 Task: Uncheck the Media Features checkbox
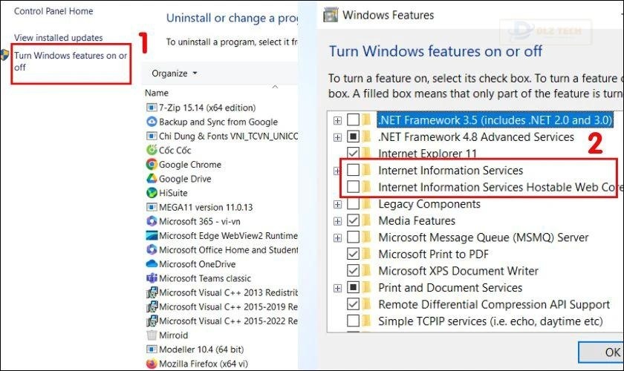(354, 220)
